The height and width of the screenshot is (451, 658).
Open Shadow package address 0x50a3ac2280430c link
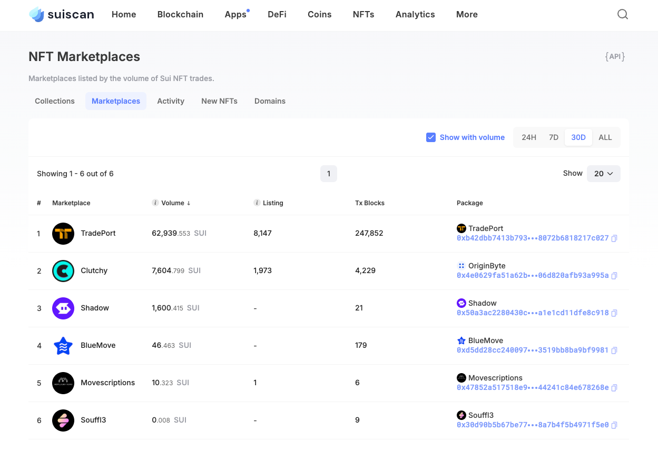coord(533,313)
